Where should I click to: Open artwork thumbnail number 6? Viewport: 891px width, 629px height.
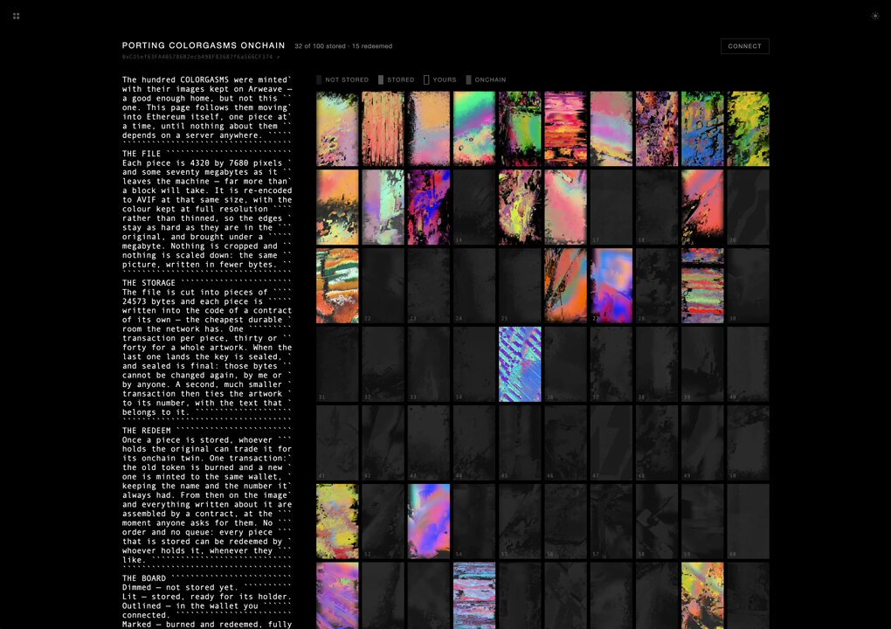coord(565,129)
